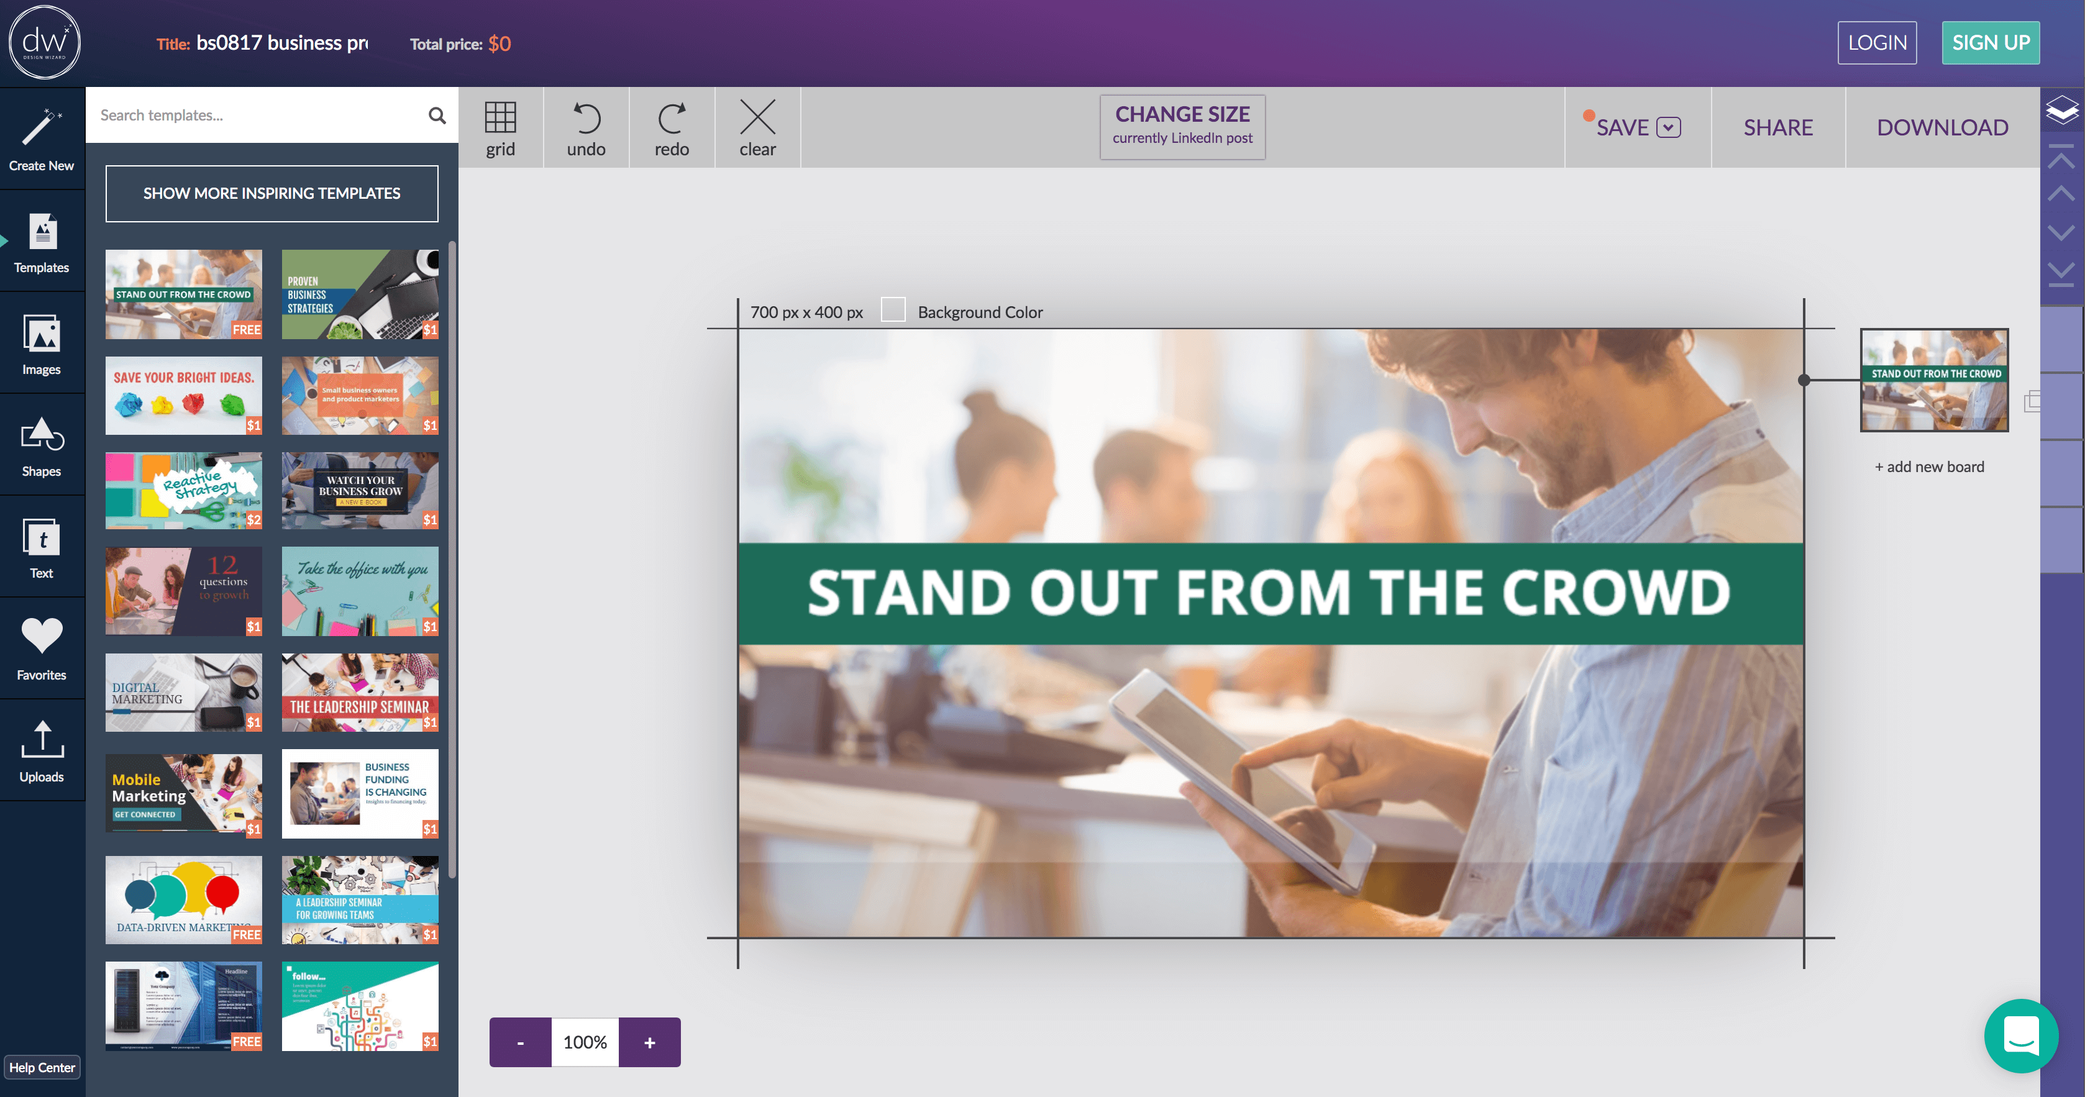
Task: Click SHOW MORE INSPIRING TEMPLATES button
Action: pyautogui.click(x=272, y=193)
